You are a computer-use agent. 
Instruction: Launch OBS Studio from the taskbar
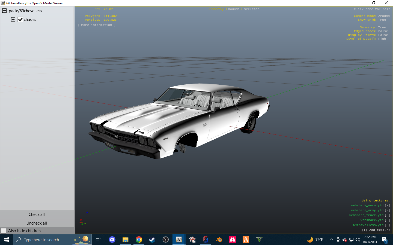(x=166, y=240)
